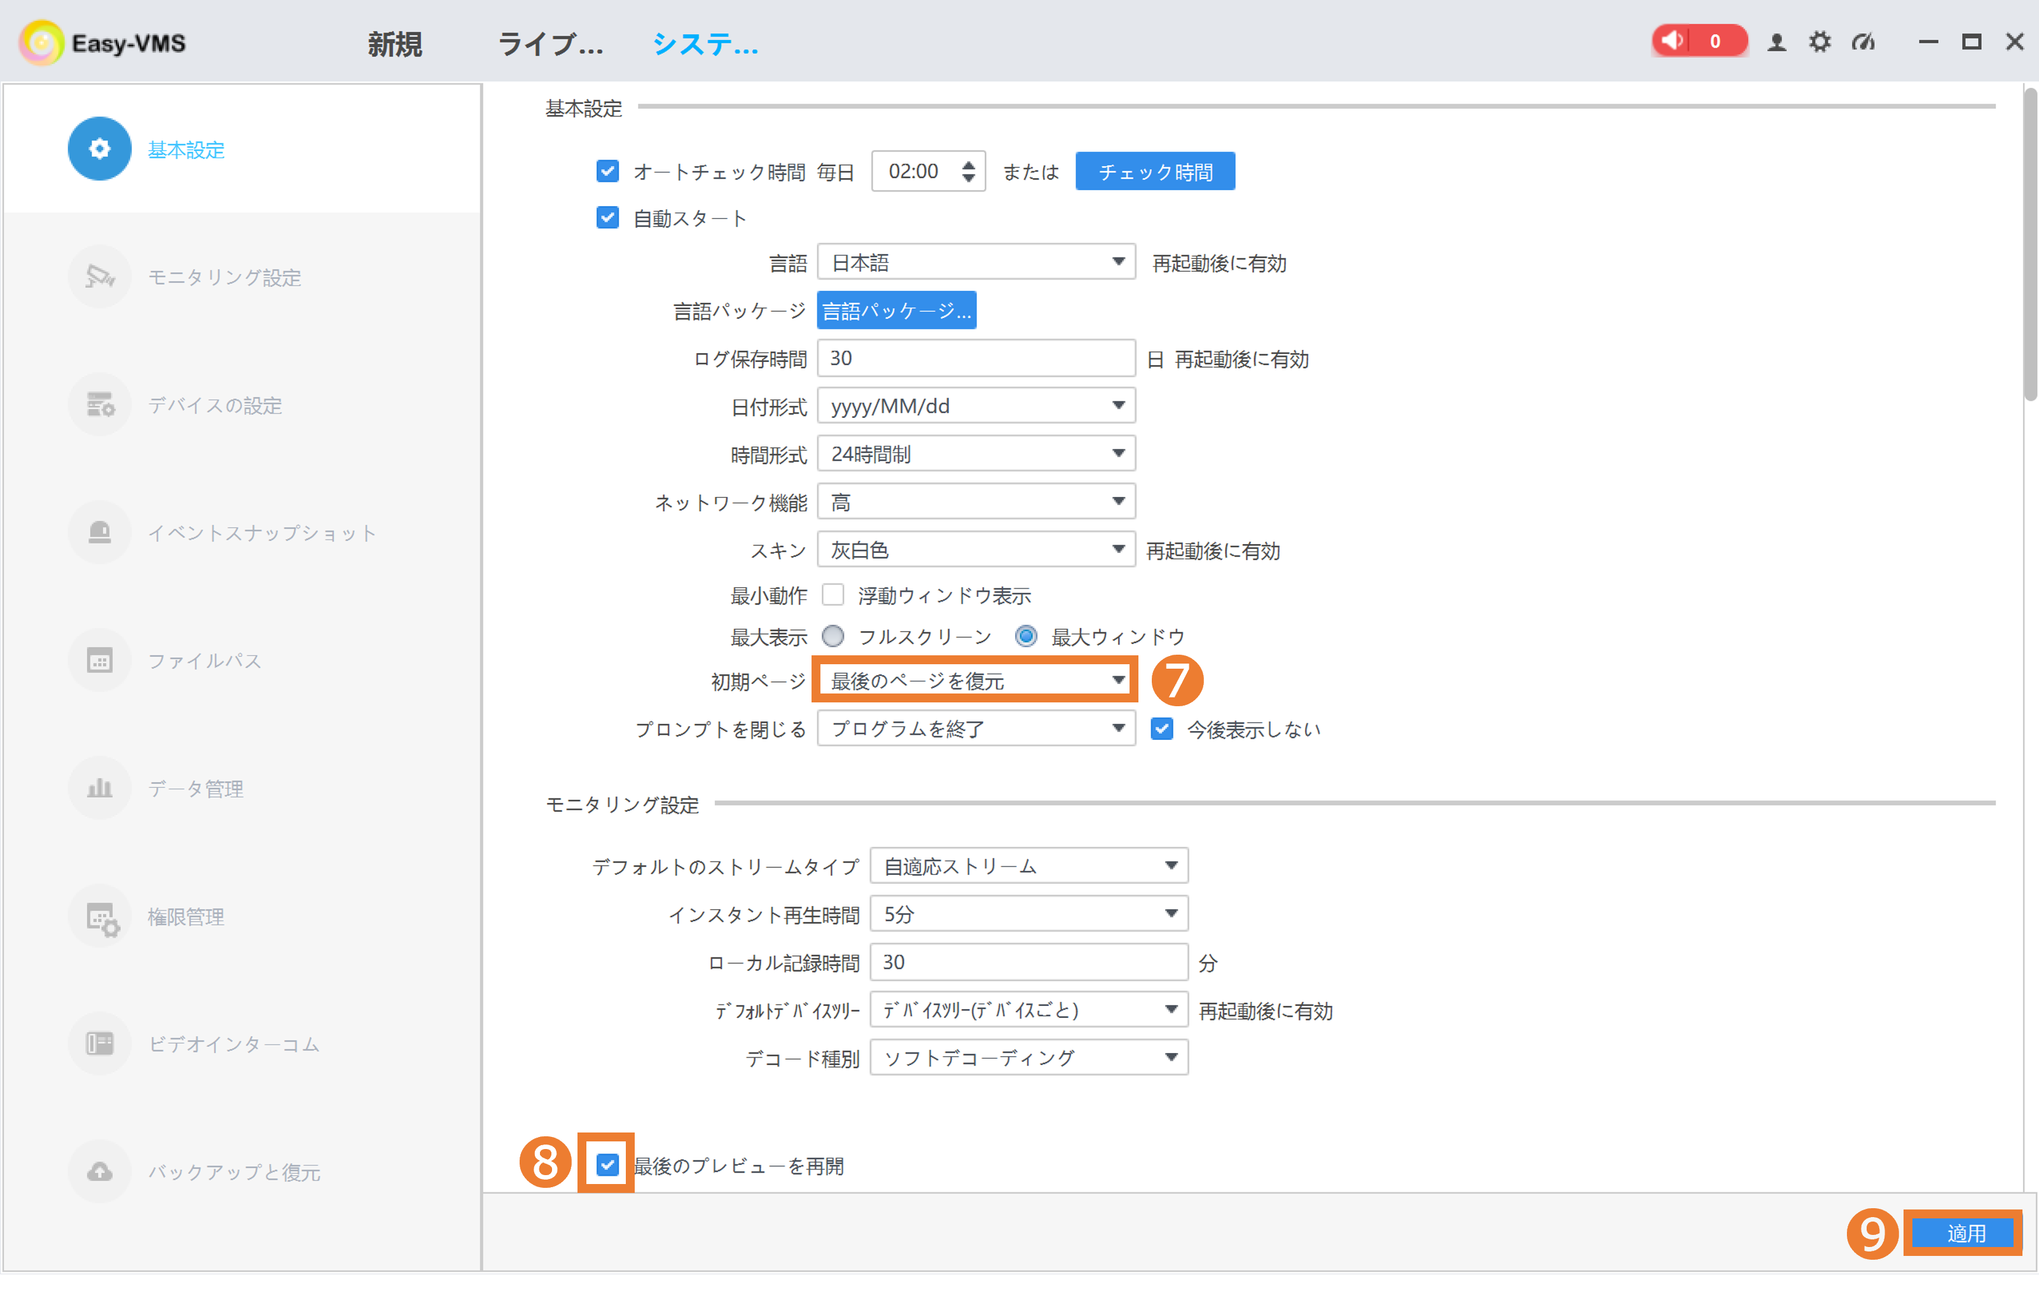Open the デフォルトのストリームタイプ dropdown
2039x1310 pixels.
pos(1029,866)
